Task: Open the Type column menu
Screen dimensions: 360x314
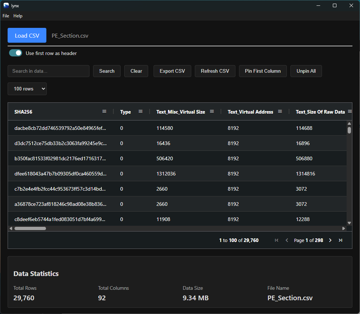Action: (x=141, y=111)
